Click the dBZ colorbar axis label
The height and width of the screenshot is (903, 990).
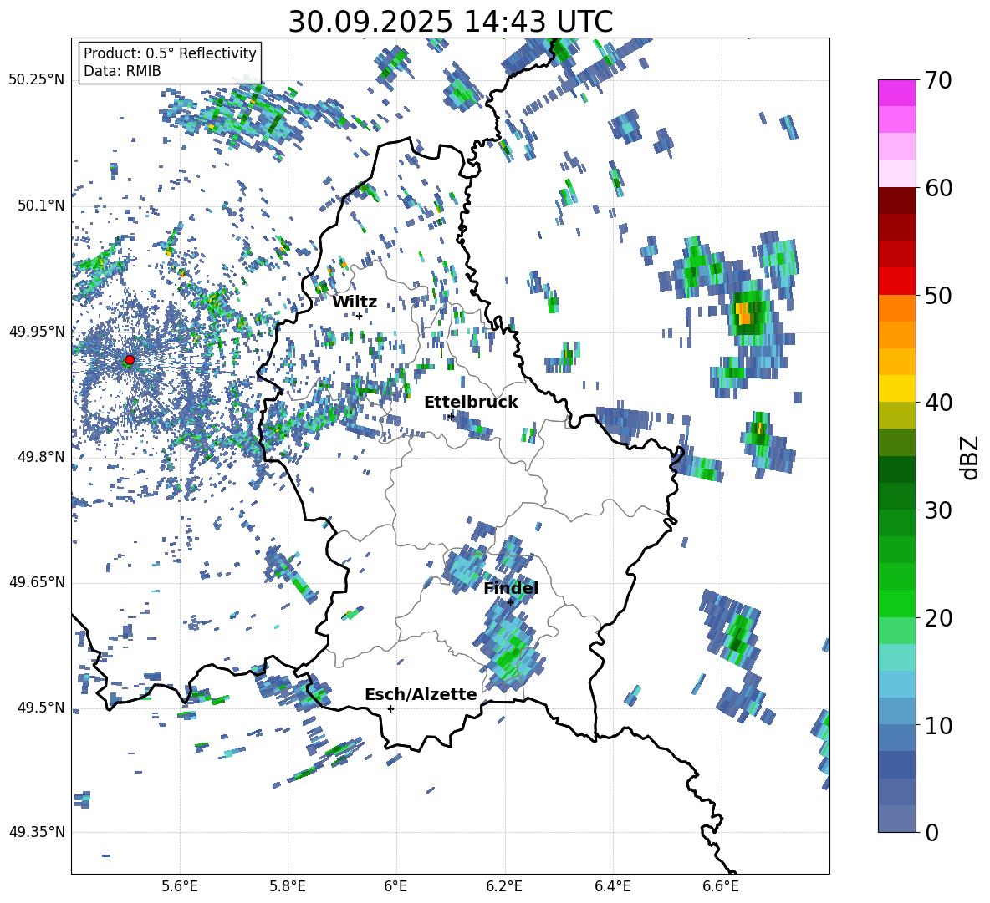click(x=971, y=457)
